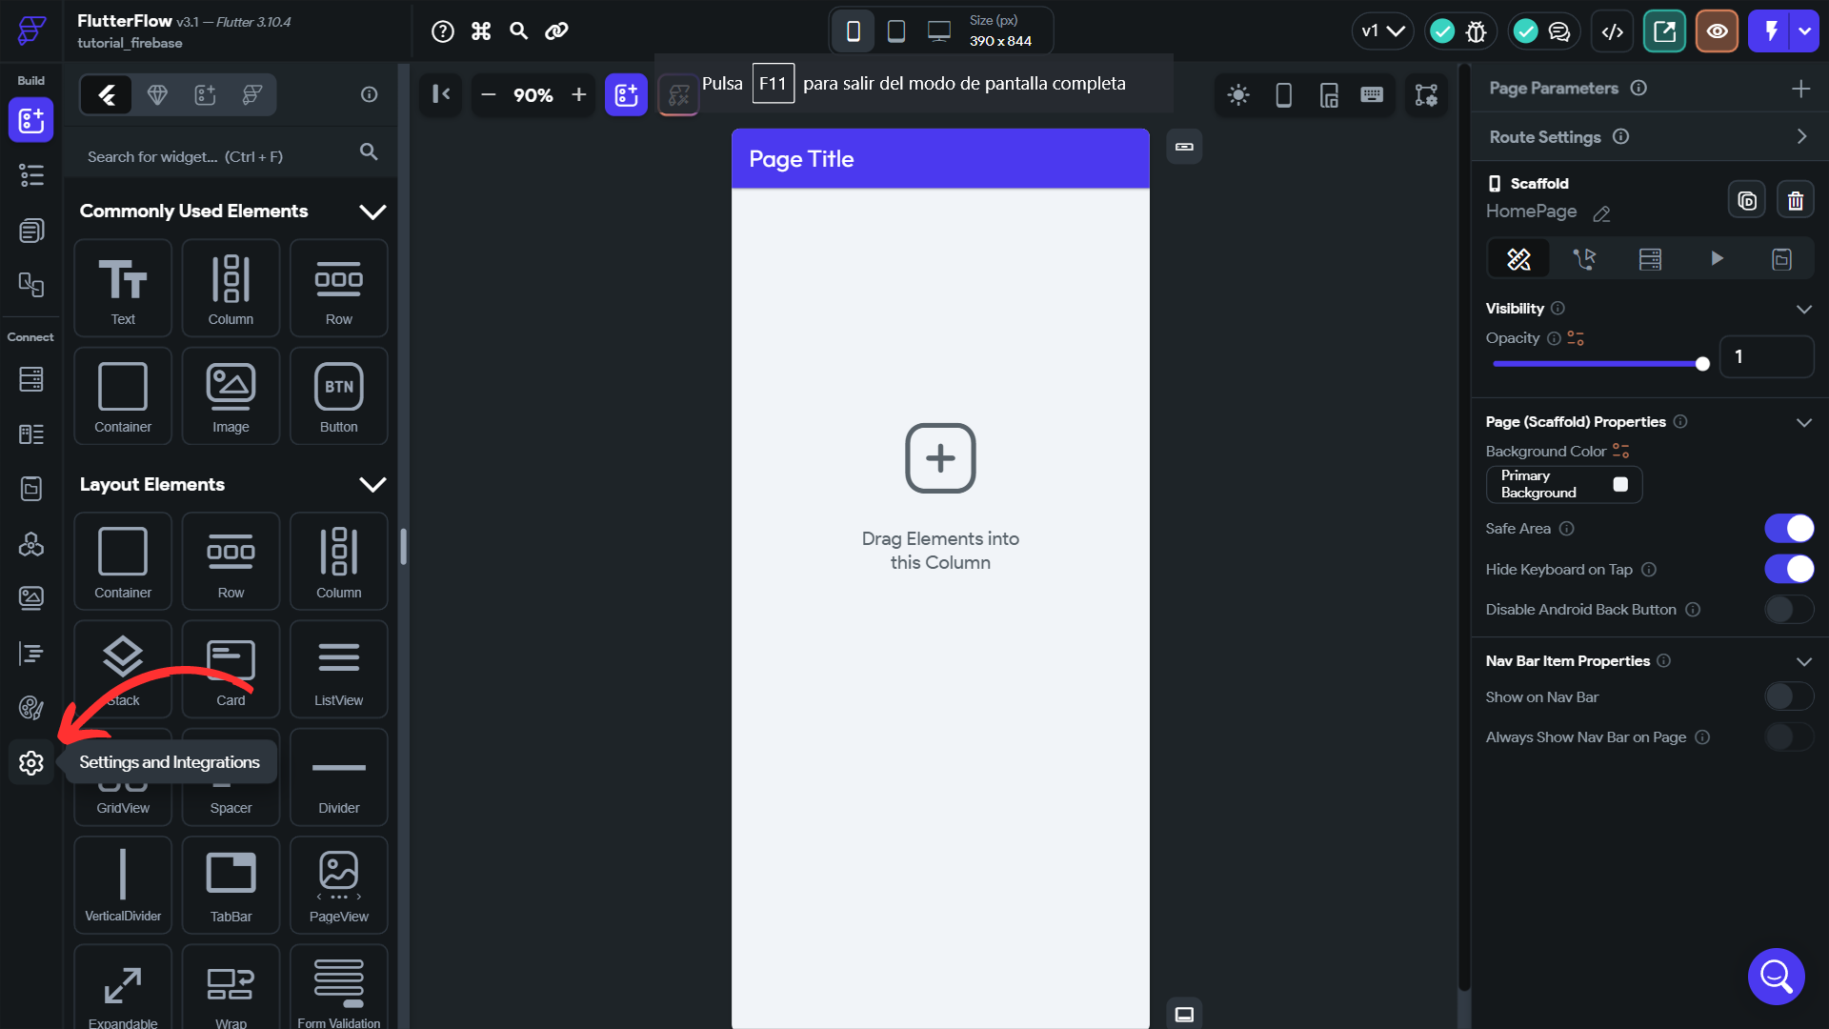Open the Firestore database panel in Connect section

point(31,379)
